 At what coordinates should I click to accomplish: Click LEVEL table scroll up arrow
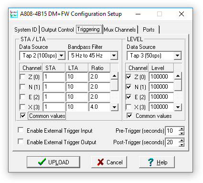tap(178, 76)
